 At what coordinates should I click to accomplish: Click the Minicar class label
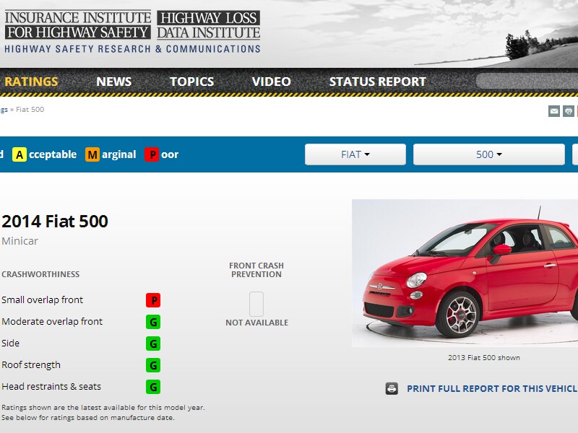[x=20, y=241]
